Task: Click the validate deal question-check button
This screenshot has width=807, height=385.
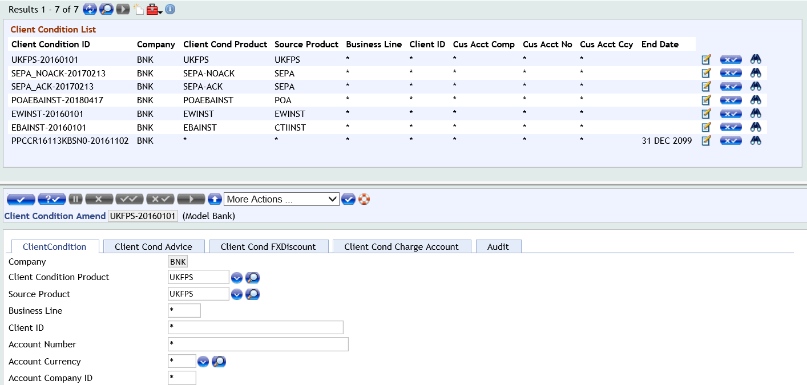Action: 51,199
